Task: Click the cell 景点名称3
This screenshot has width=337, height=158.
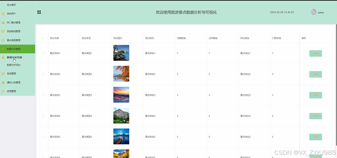Action: click(55, 95)
